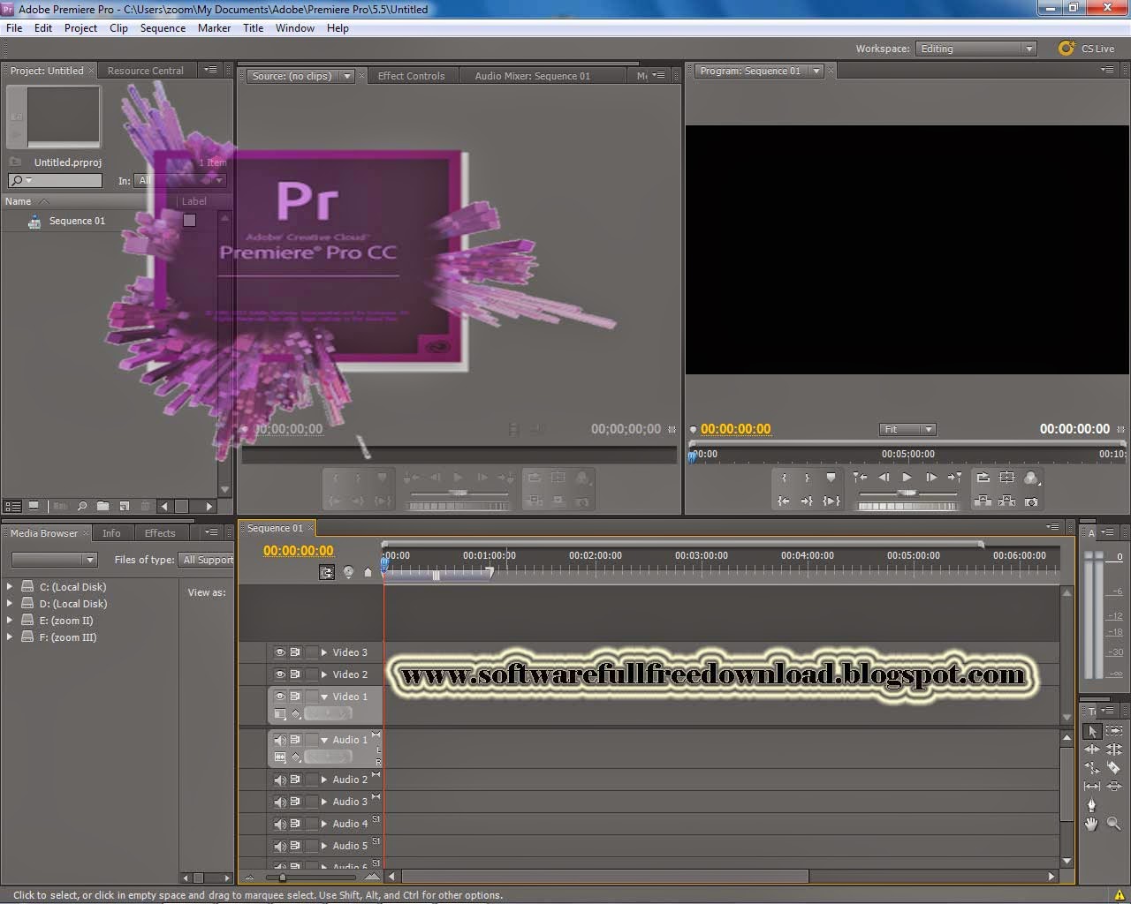Select the Hand tool
The image size is (1131, 904).
[1092, 824]
